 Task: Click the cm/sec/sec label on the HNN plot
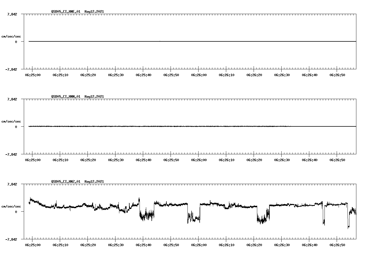coord(11,121)
